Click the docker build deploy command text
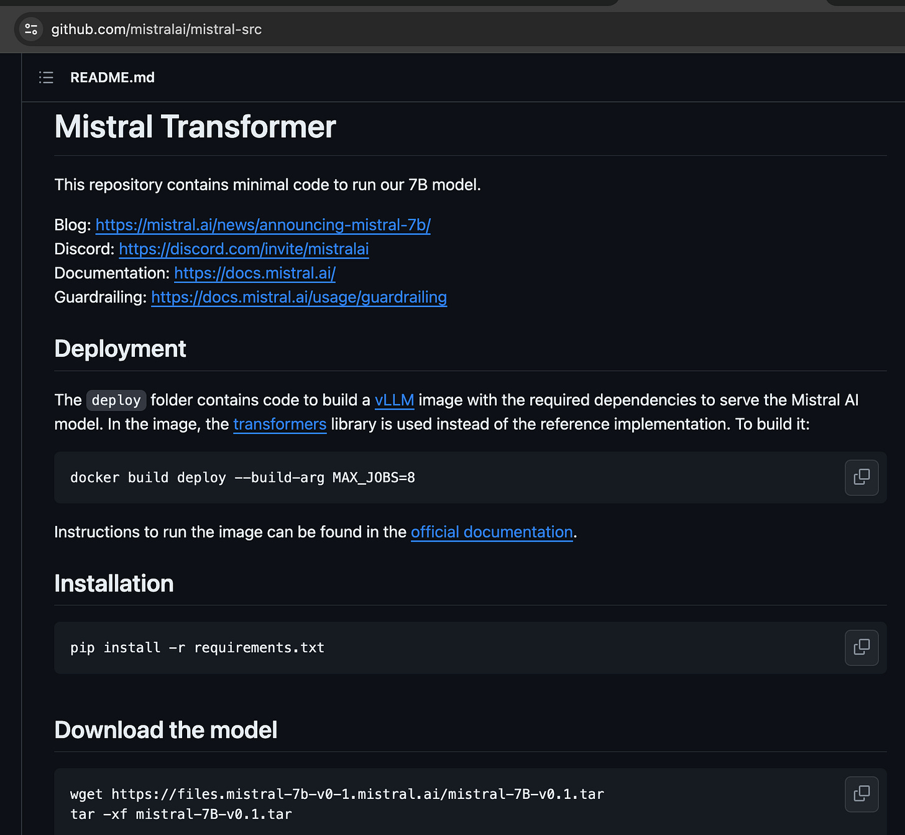The image size is (905, 835). (x=242, y=477)
